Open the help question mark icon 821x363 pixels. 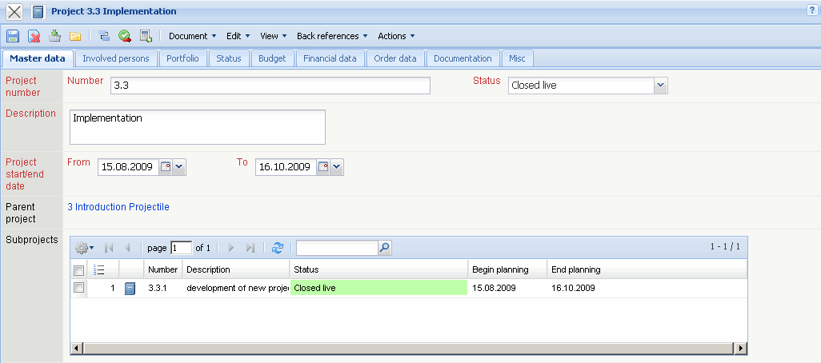pyautogui.click(x=812, y=10)
